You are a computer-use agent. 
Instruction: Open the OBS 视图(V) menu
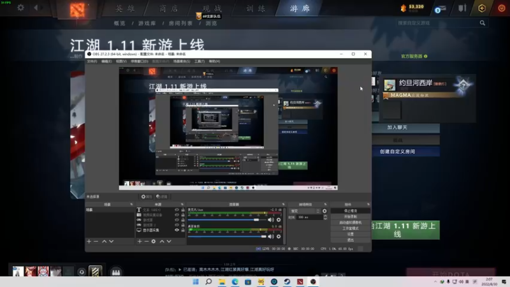(x=121, y=61)
